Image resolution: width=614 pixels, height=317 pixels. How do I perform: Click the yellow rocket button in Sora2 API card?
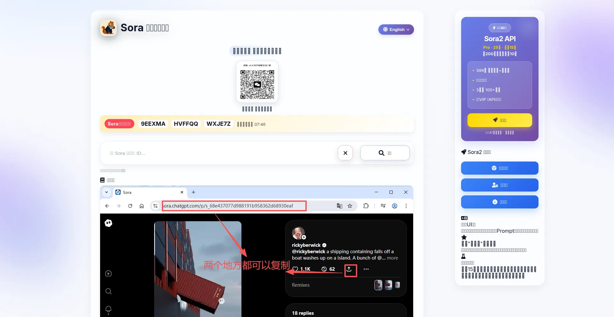(x=500, y=120)
